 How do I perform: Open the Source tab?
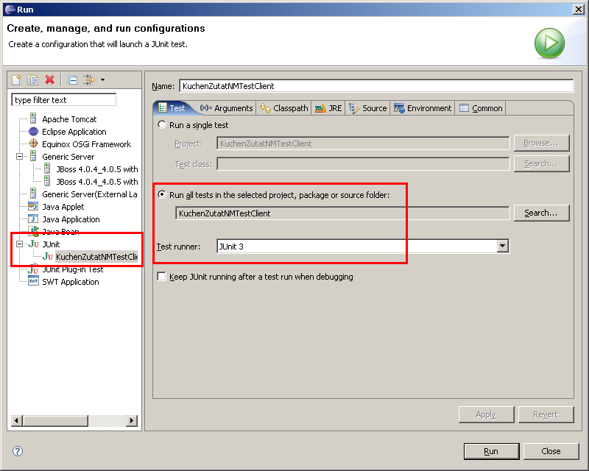pyautogui.click(x=367, y=108)
